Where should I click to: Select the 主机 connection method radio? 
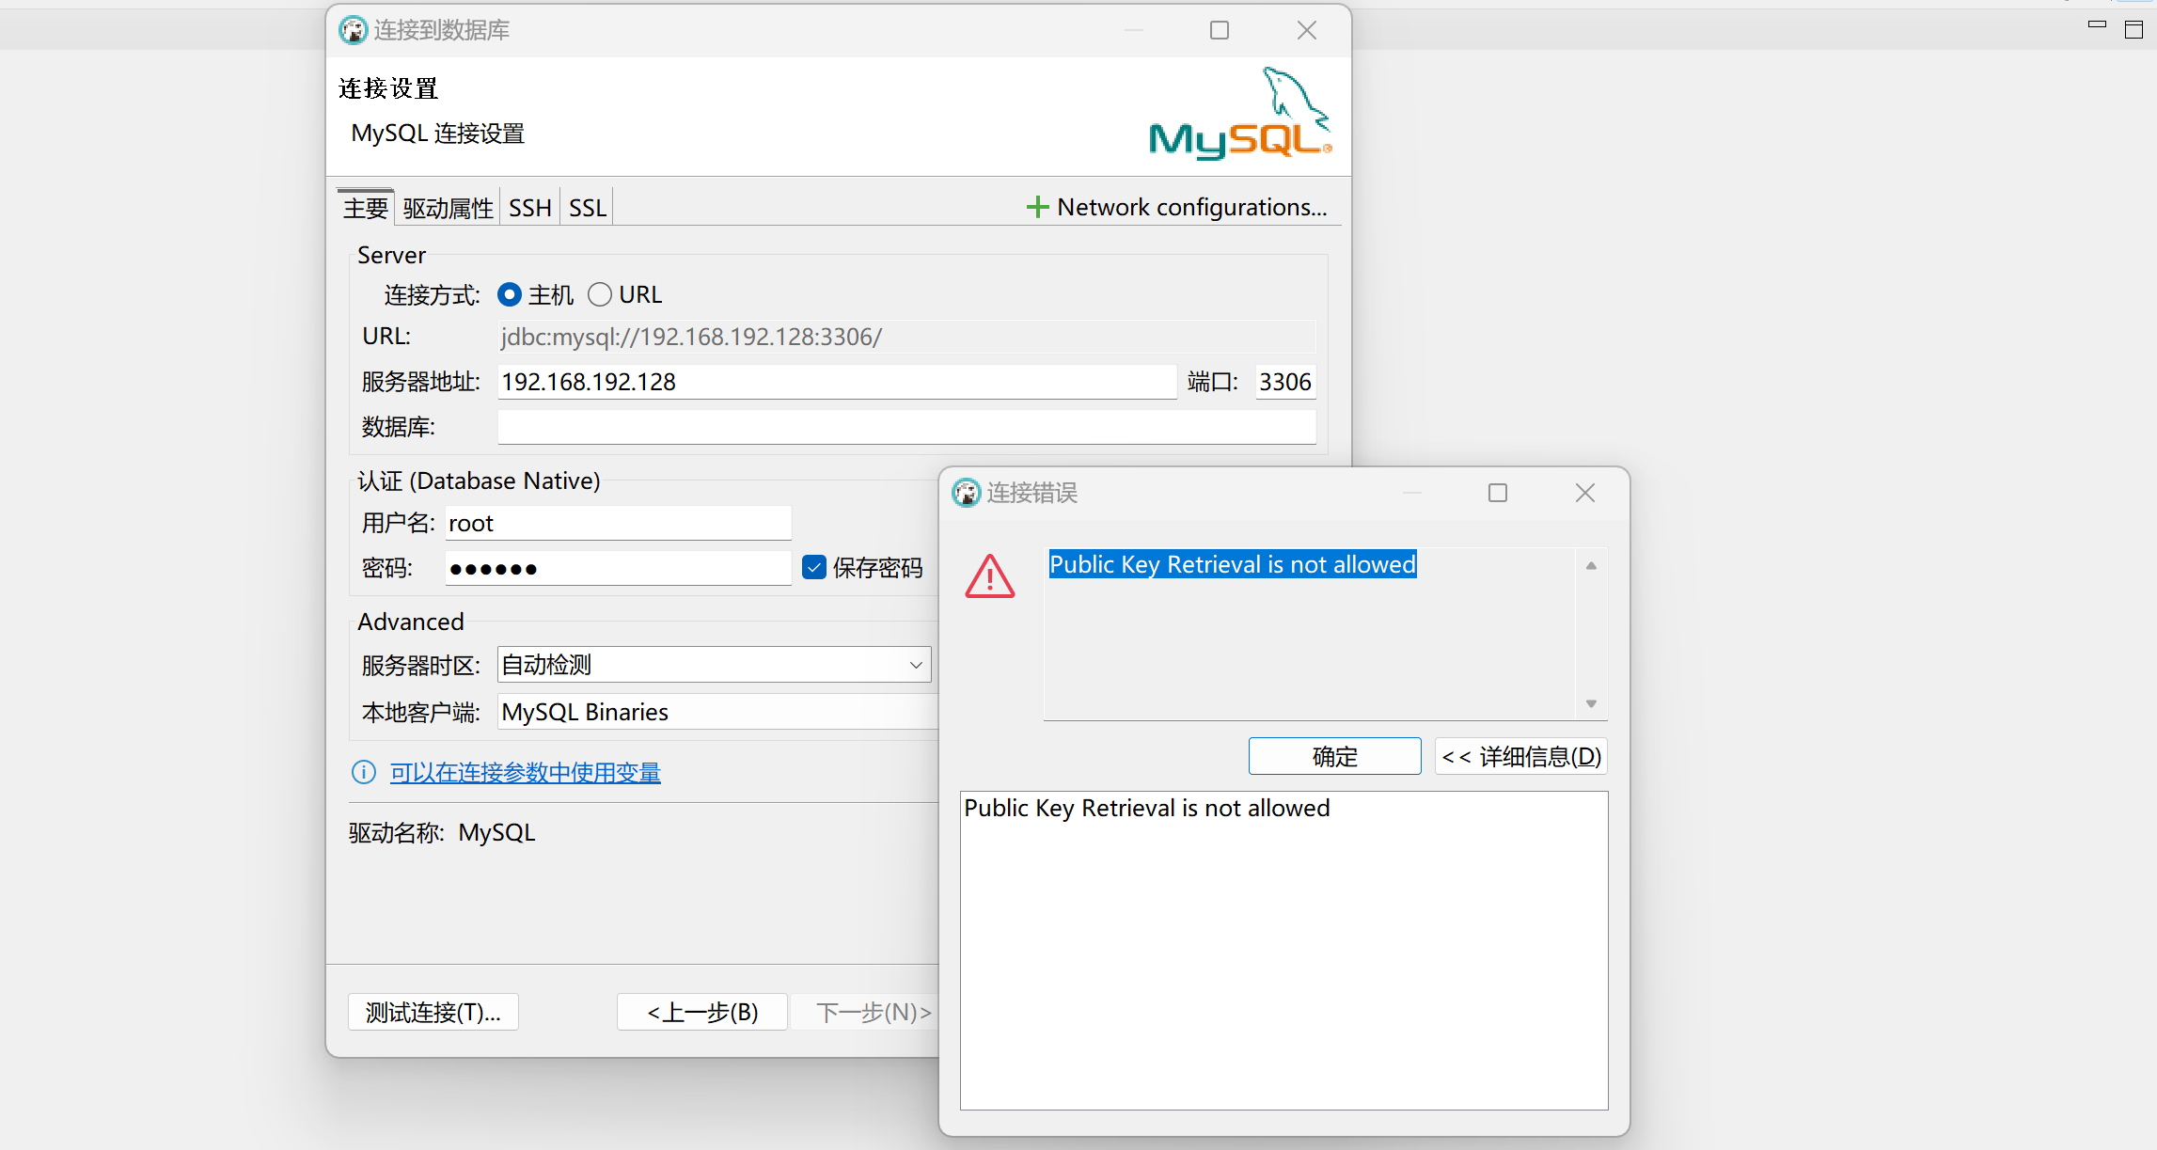tap(510, 295)
